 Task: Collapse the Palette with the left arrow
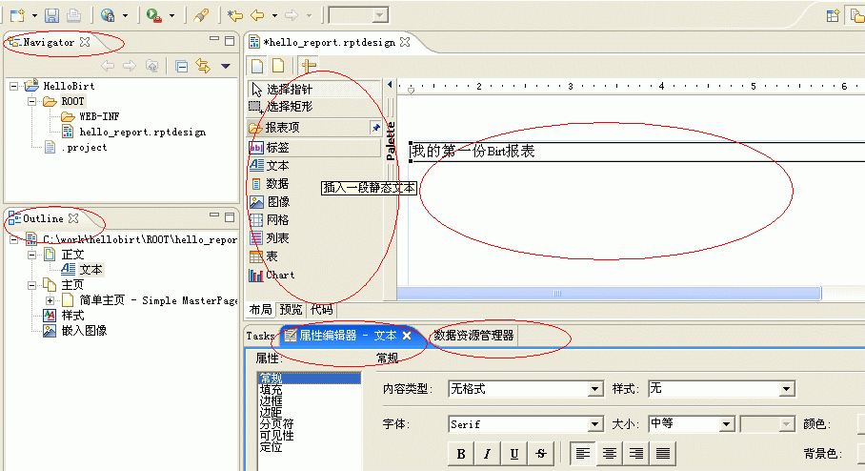(390, 85)
